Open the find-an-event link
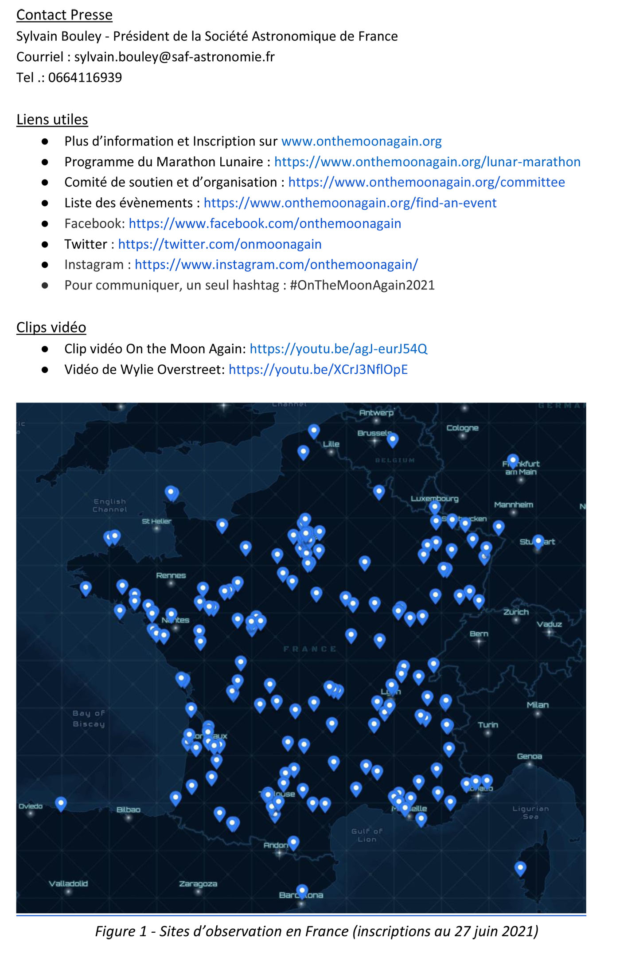This screenshot has height=966, width=620. tap(350, 203)
